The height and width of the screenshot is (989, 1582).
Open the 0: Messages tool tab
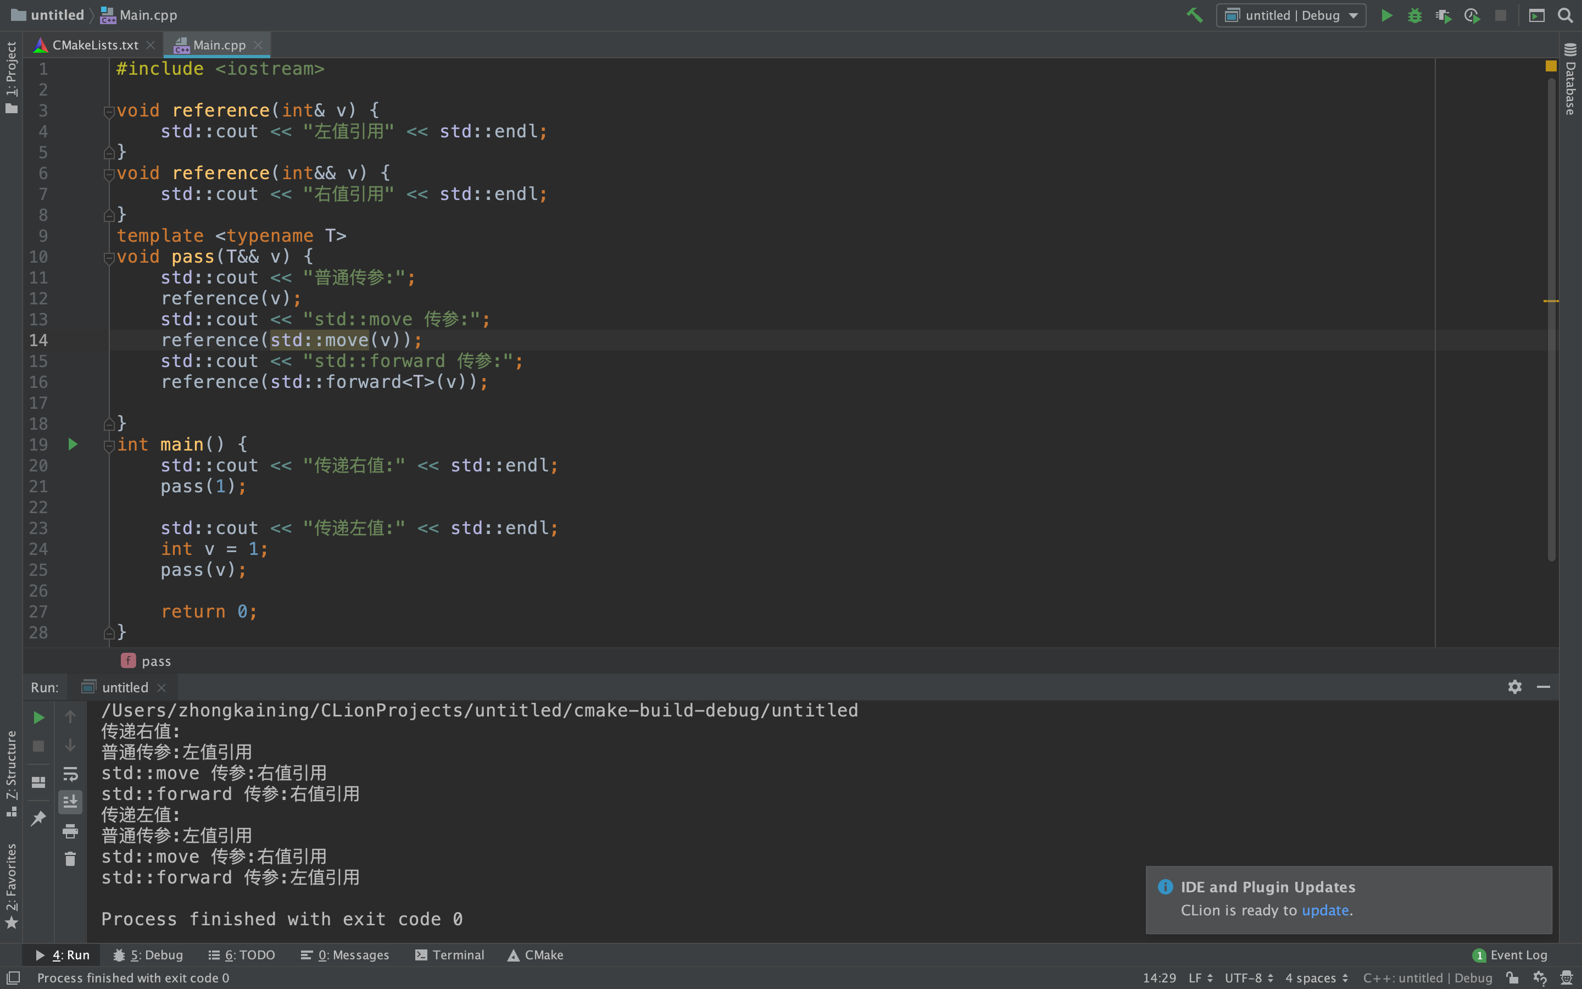[344, 955]
